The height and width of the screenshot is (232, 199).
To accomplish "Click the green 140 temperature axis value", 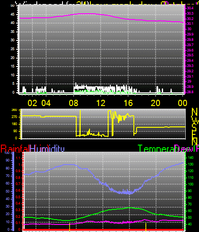I will tap(191, 157).
